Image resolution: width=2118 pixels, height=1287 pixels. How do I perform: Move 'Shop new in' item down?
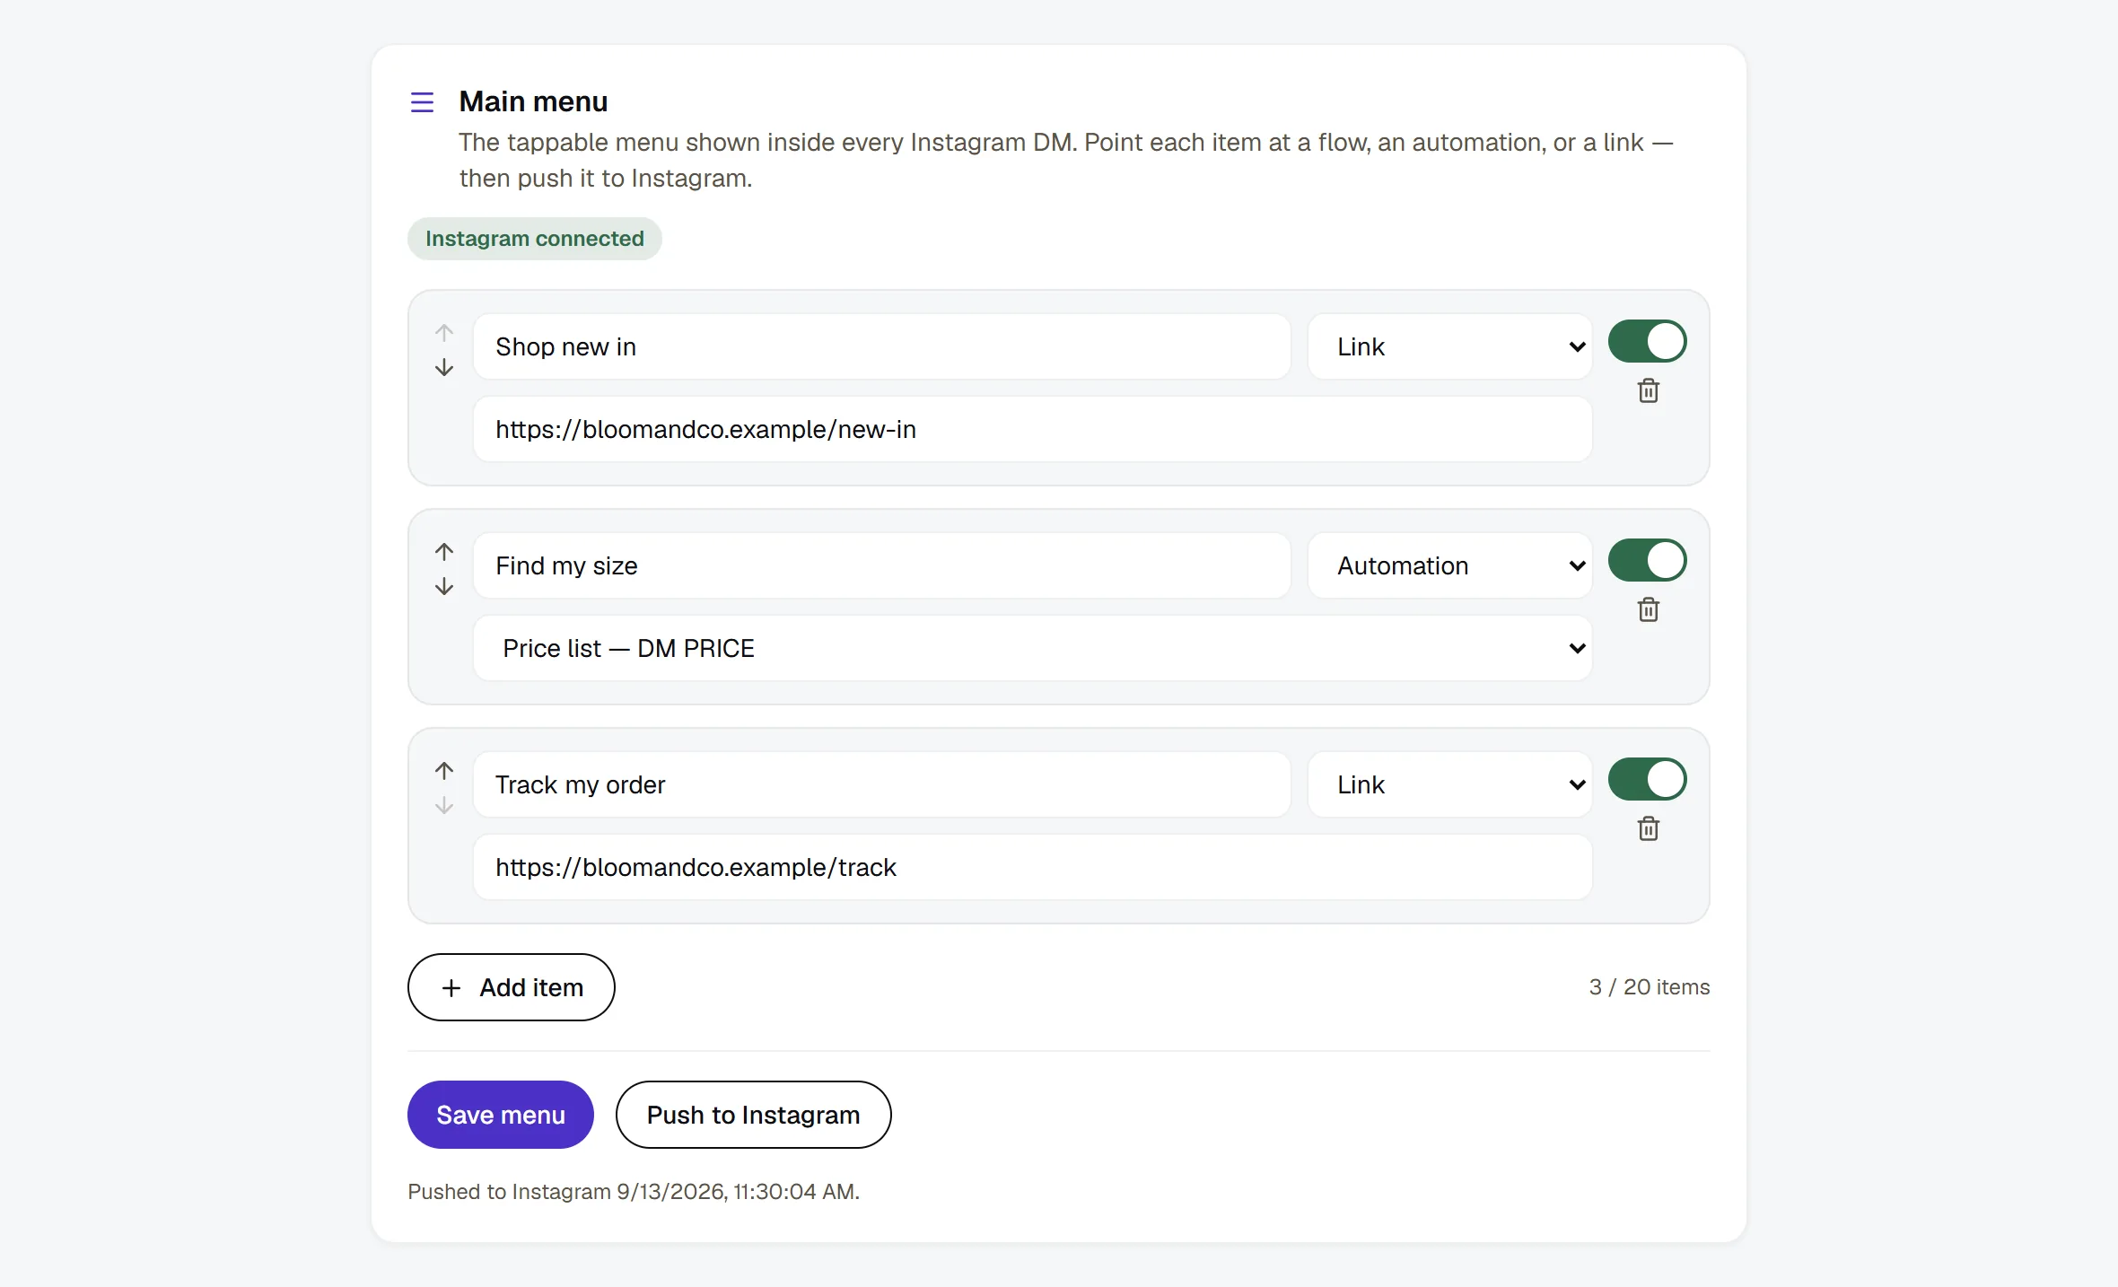click(444, 368)
